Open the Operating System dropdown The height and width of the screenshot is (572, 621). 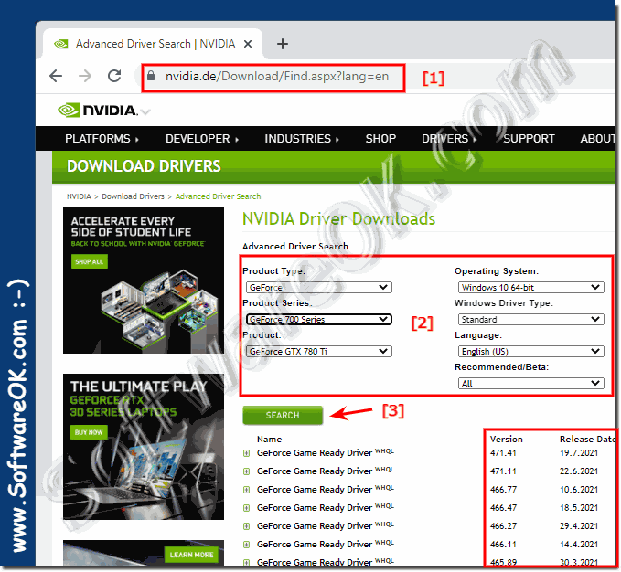(530, 287)
